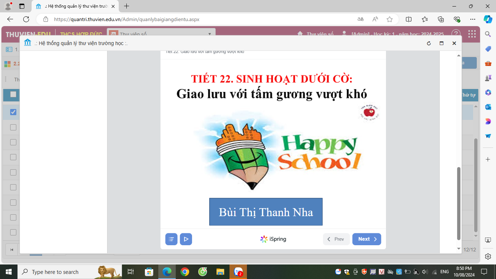Click the THUVIEN-EDU logo

click(28, 35)
